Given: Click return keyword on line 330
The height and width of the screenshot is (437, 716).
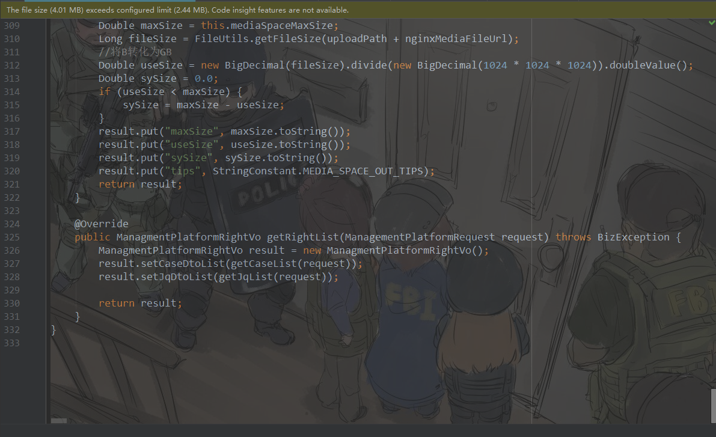Looking at the screenshot, I should click(117, 303).
